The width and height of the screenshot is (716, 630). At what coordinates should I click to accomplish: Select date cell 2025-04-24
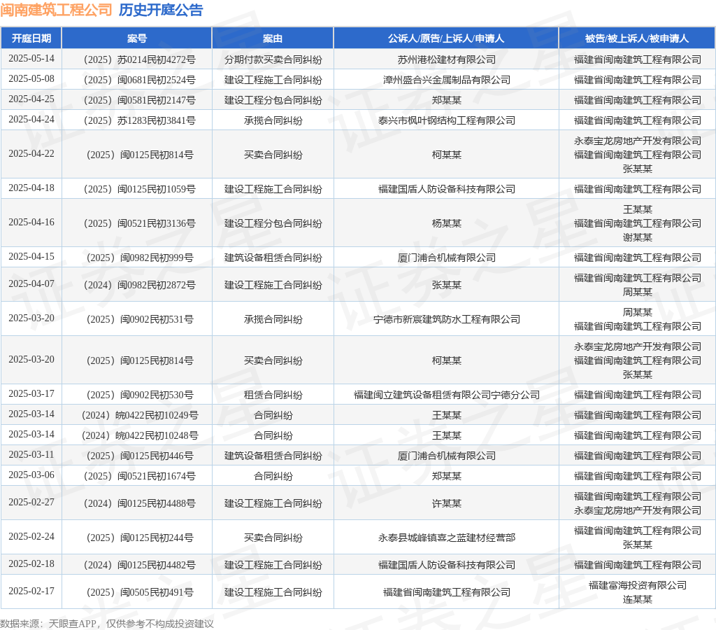tap(31, 119)
